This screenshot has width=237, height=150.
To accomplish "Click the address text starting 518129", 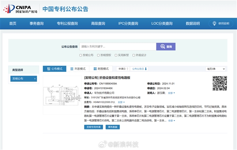I will click(x=116, y=98).
